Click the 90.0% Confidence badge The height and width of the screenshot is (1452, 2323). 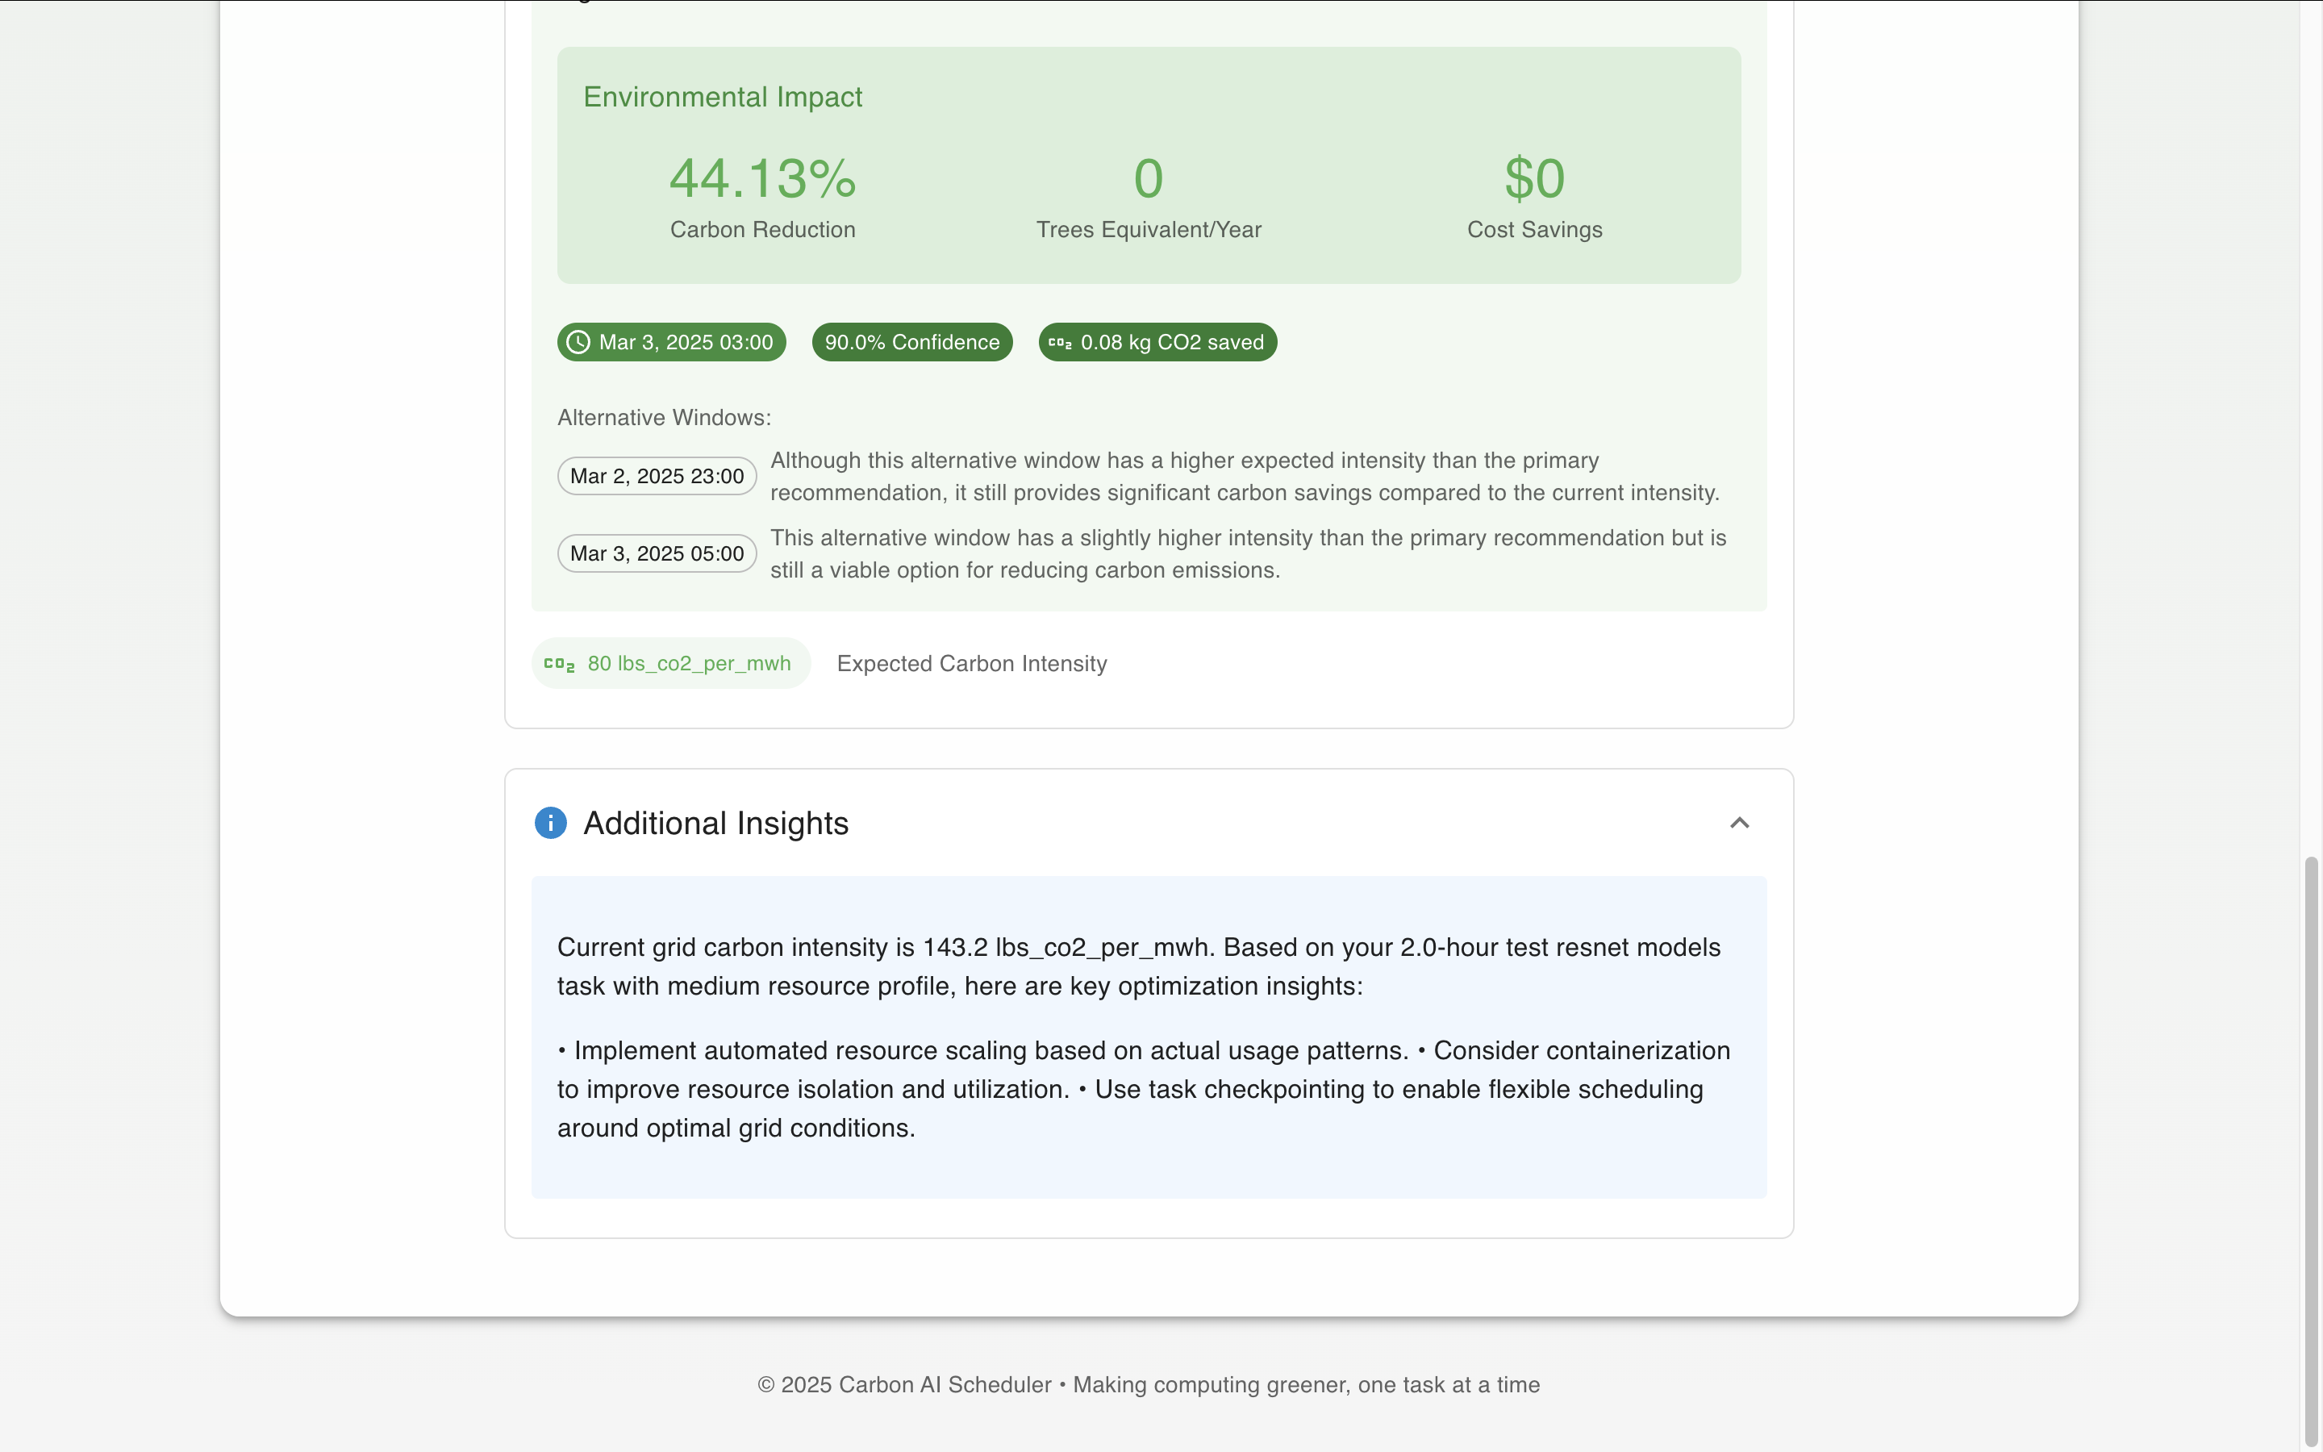[x=912, y=343]
